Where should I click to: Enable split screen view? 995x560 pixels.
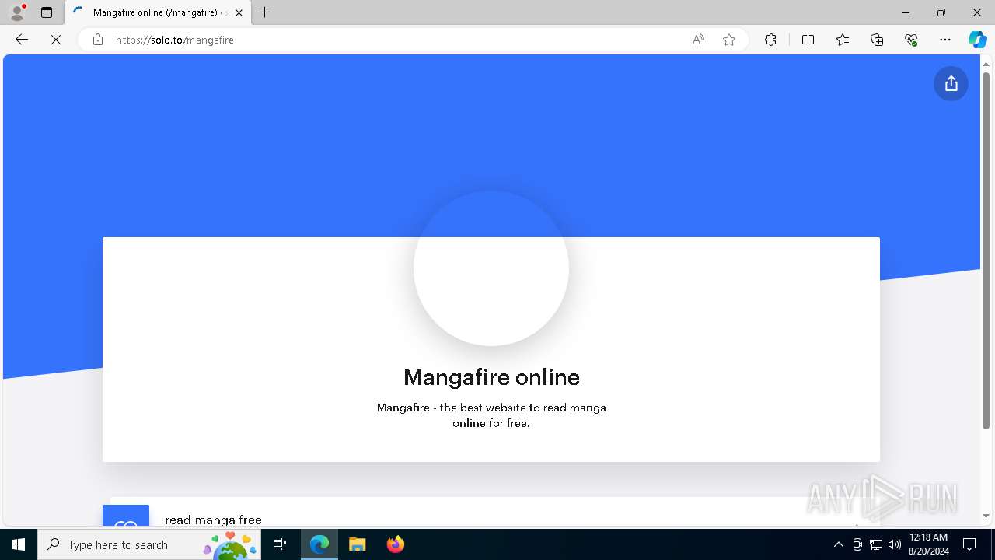click(808, 40)
